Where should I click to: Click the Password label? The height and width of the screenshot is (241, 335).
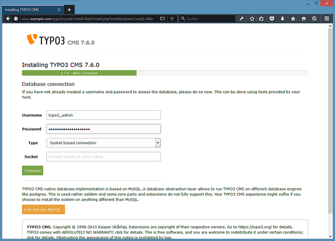click(32, 129)
